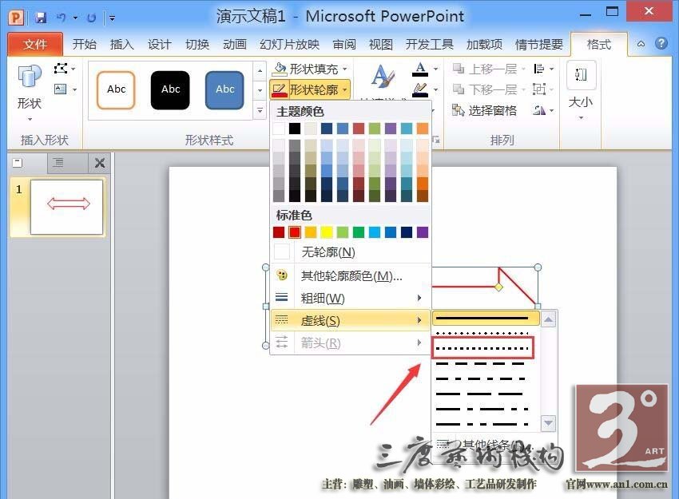This screenshot has width=679, height=499.
Task: Open the Weight (粗细) submenu
Action: tap(351, 298)
